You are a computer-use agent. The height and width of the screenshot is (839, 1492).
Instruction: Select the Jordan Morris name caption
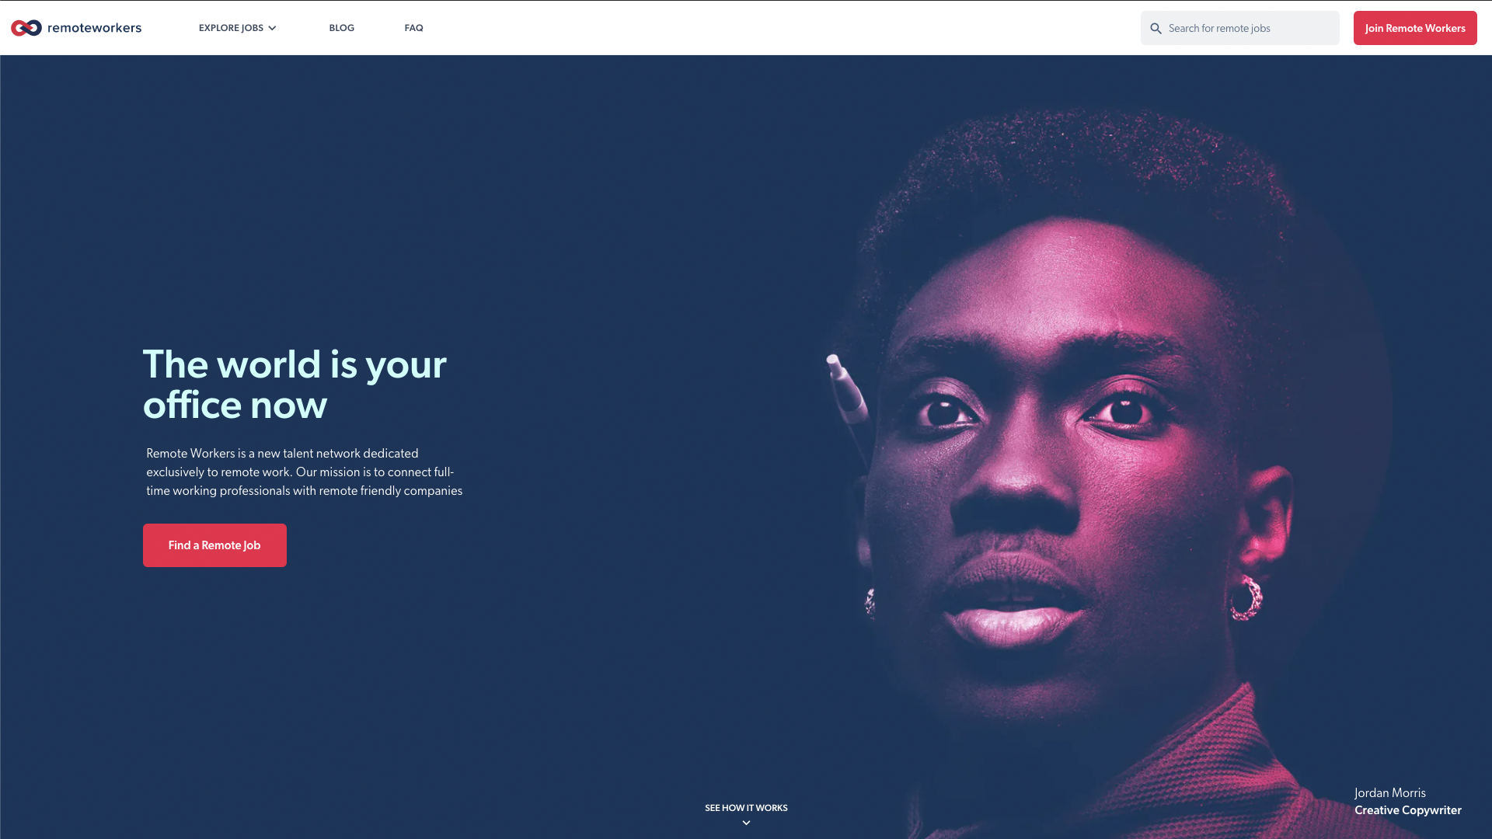tap(1390, 792)
